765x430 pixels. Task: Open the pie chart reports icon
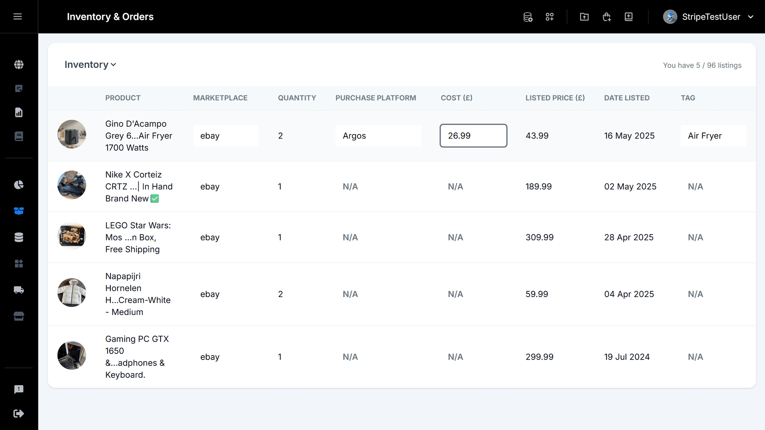tap(19, 185)
